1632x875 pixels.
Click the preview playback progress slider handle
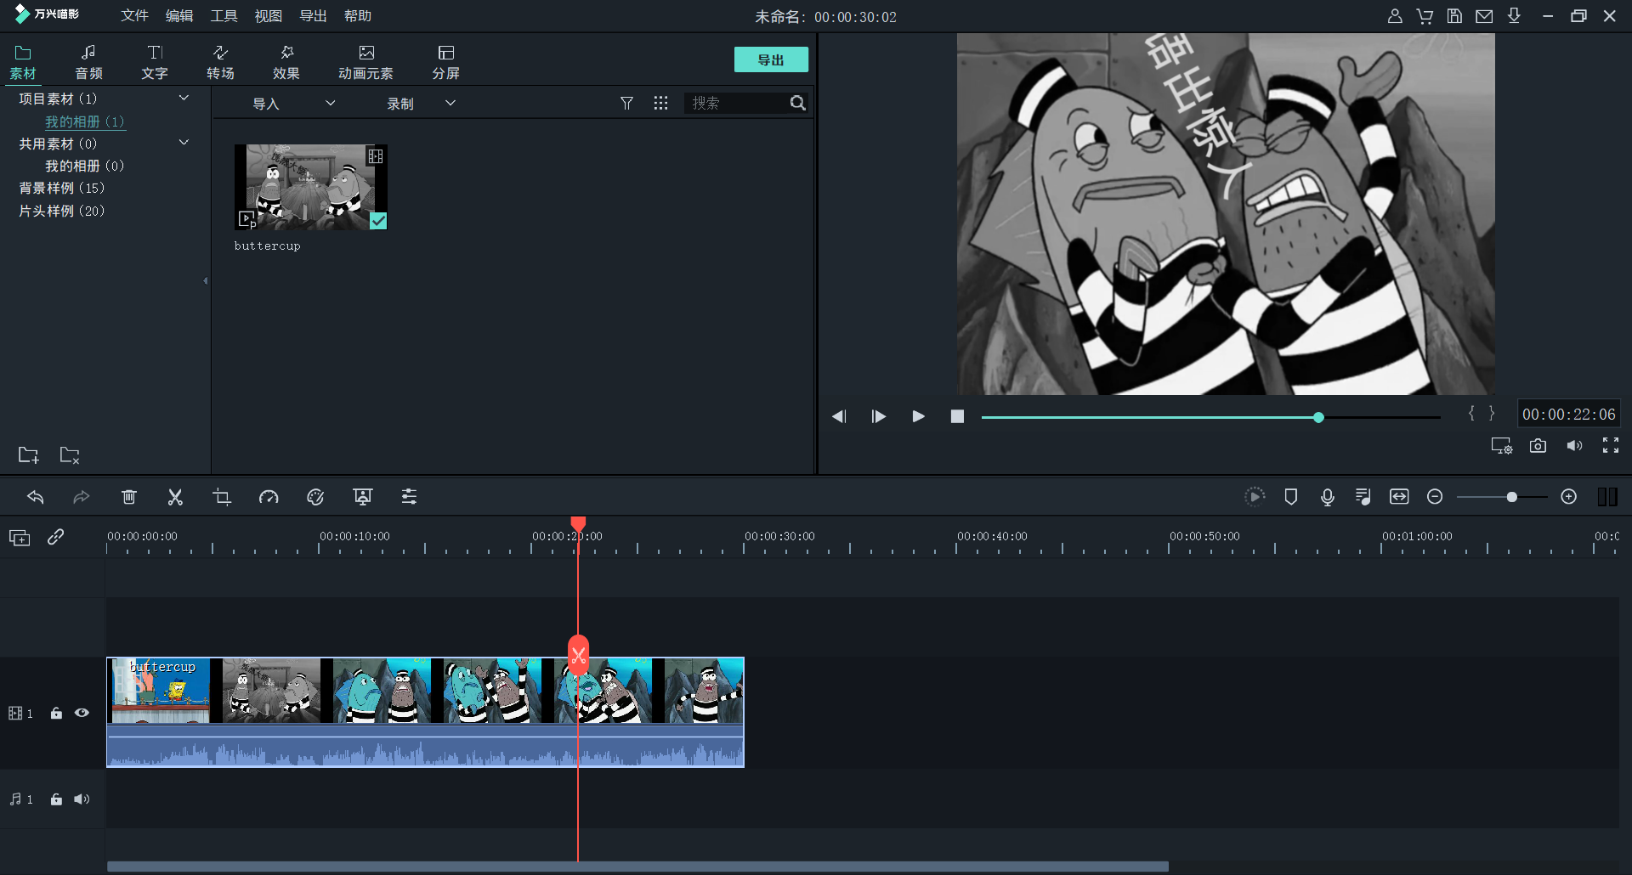tap(1318, 417)
